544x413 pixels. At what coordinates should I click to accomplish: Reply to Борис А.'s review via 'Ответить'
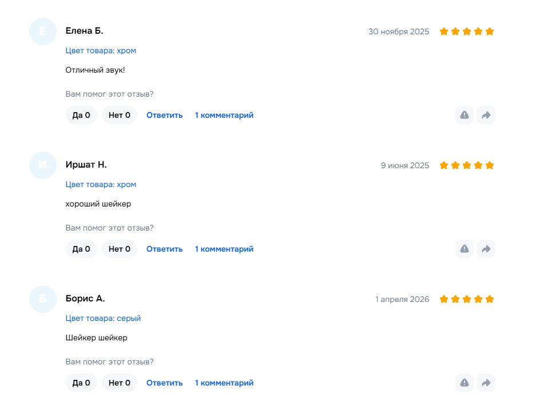[x=165, y=383]
